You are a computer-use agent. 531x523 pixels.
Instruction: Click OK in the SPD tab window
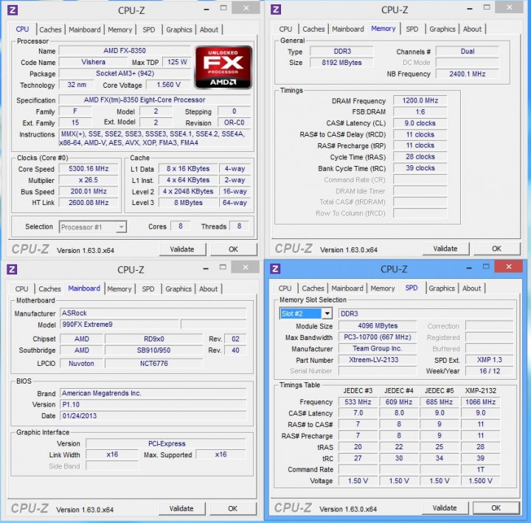[x=496, y=508]
